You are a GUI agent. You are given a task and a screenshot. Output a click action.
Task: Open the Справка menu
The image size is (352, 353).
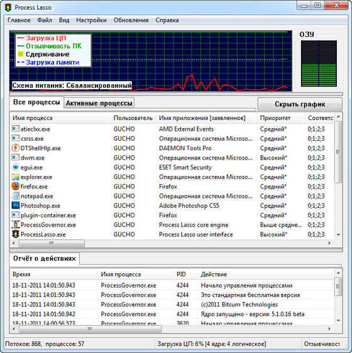[167, 20]
